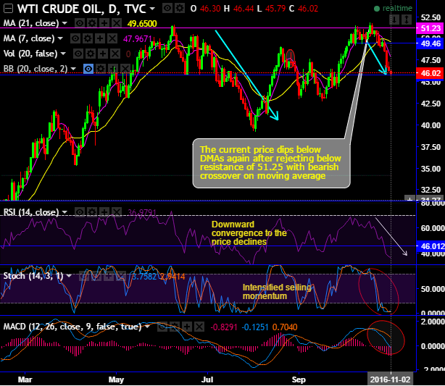Toggle the highlighted BB (20, close, 2) eye
The height and width of the screenshot is (386, 445).
click(88, 69)
